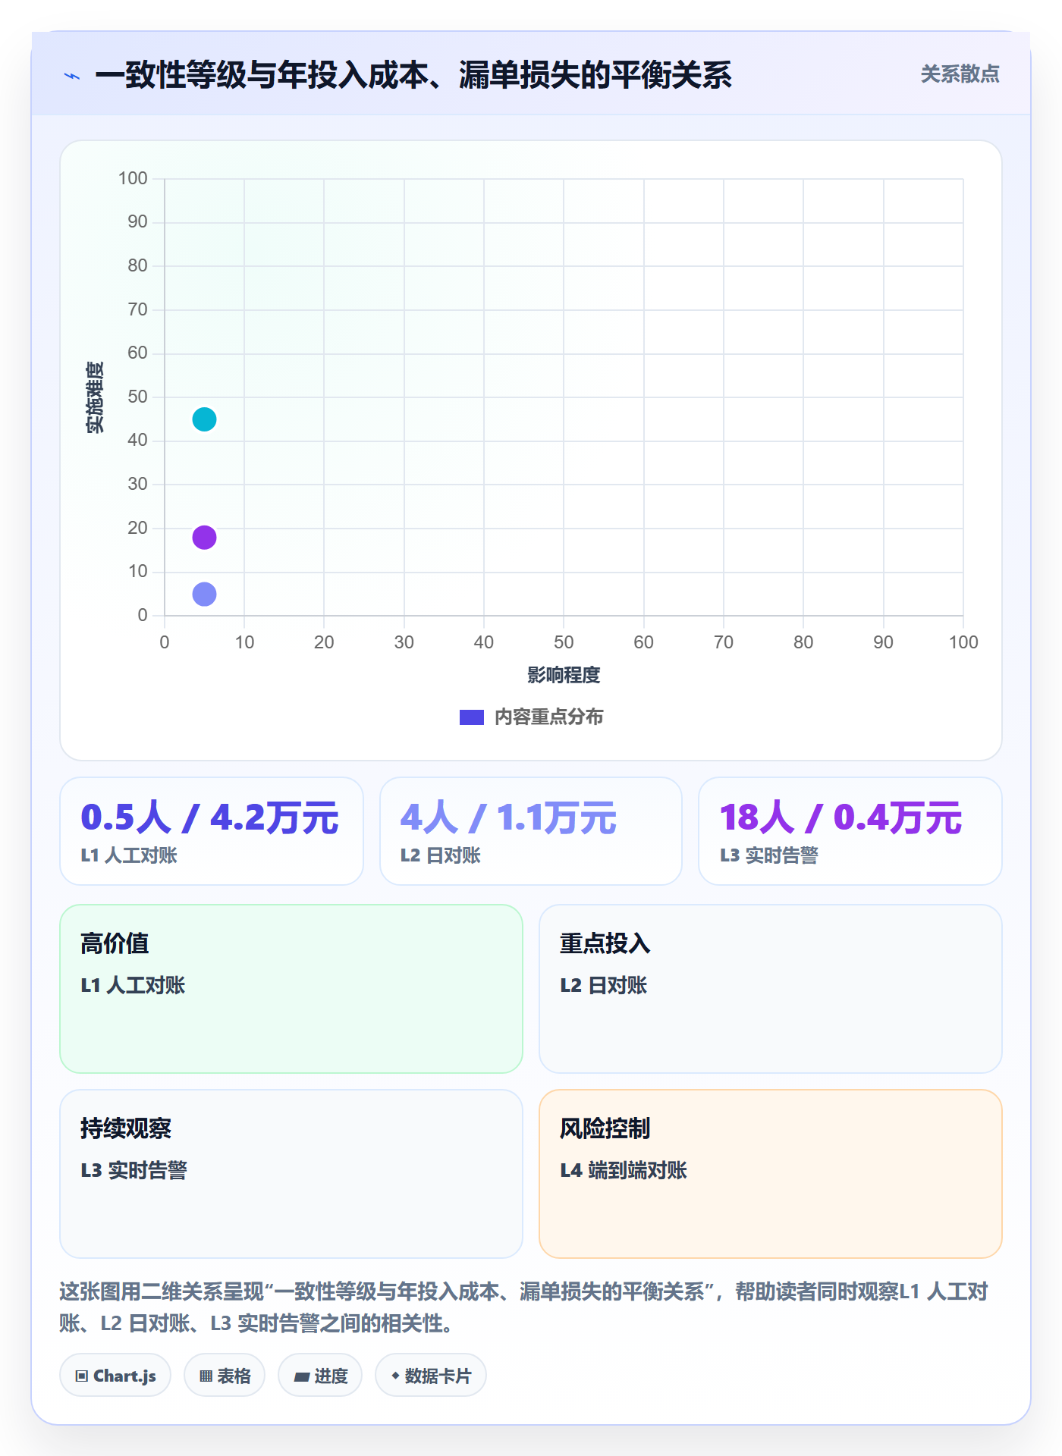
Task: Click the 实施难度 y-axis title
Action: point(95,397)
